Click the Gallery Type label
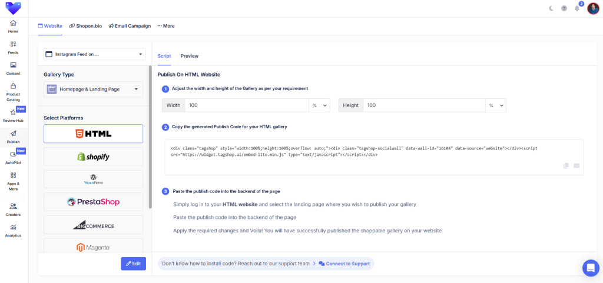 coord(59,75)
